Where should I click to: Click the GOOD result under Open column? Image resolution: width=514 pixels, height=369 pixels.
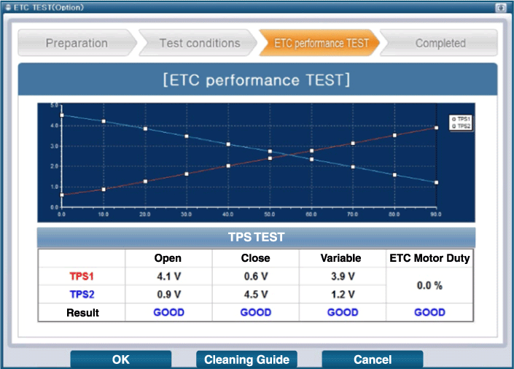tap(168, 312)
